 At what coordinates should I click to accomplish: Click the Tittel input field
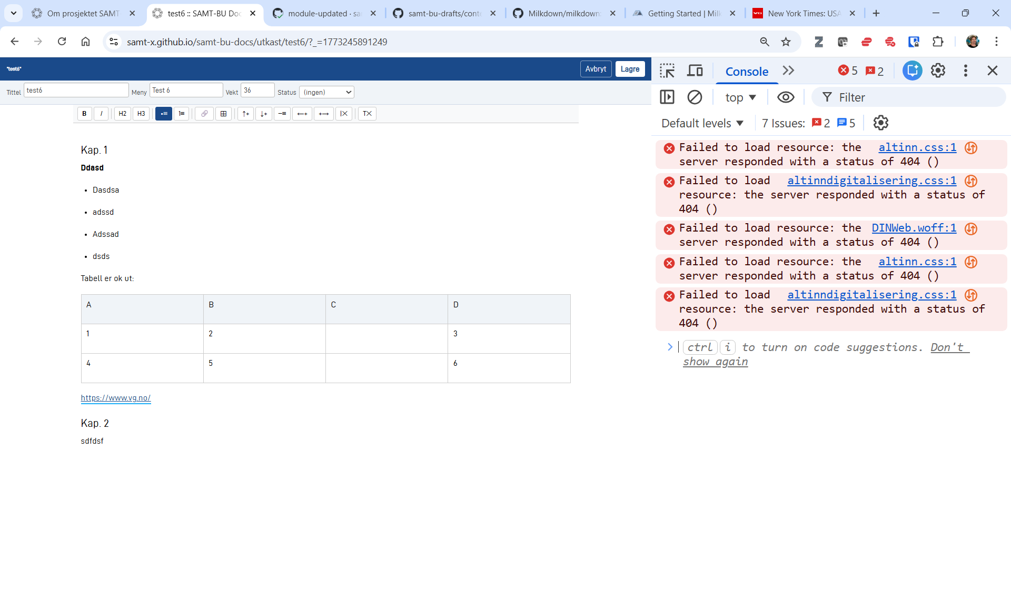point(76,91)
